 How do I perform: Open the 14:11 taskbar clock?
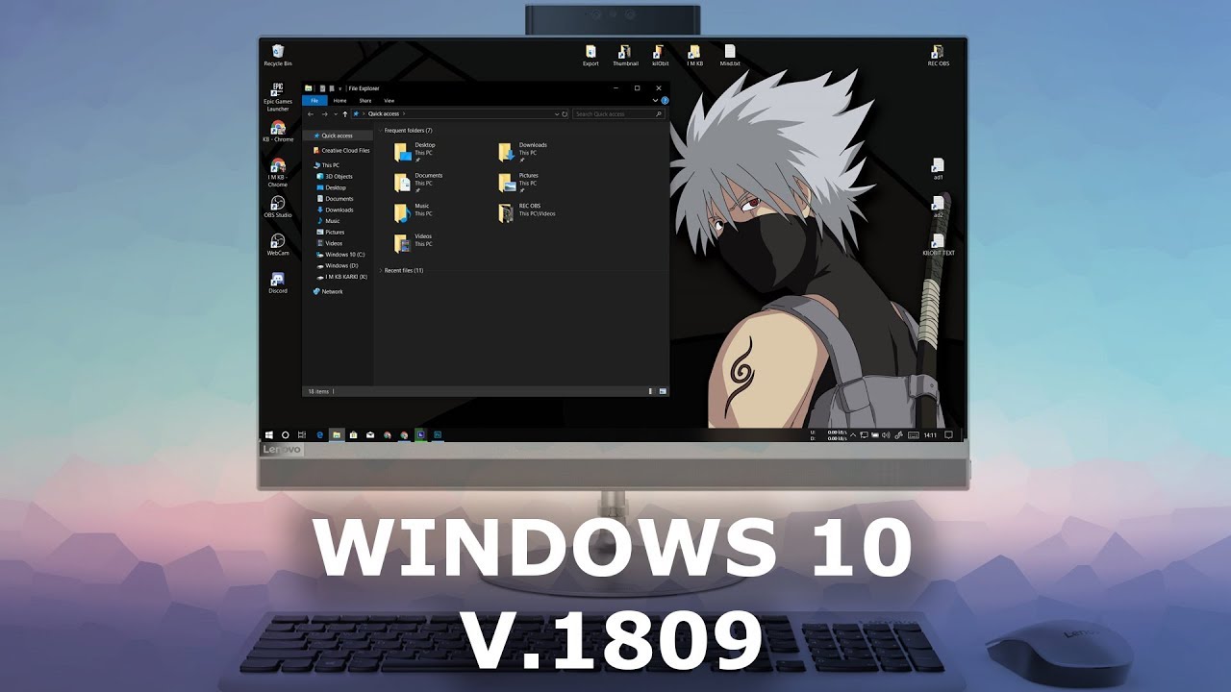coord(930,434)
